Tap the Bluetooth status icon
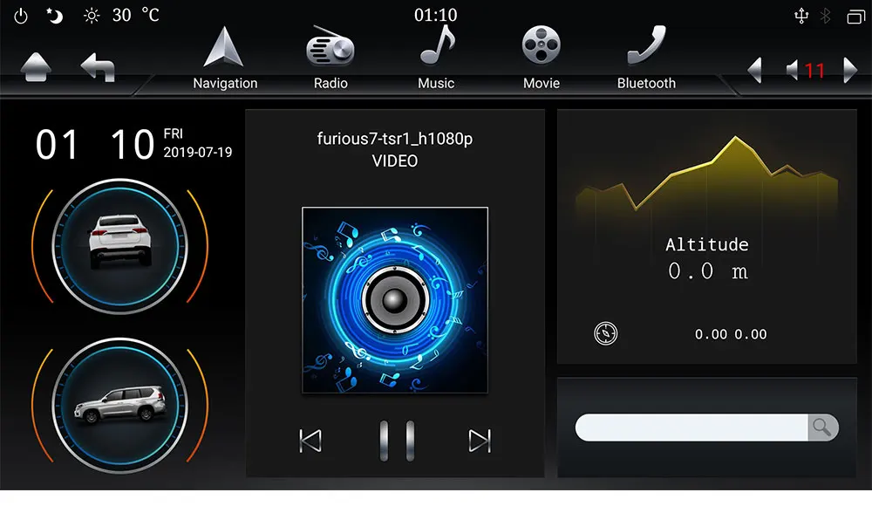The width and height of the screenshot is (872, 513). pyautogui.click(x=826, y=16)
